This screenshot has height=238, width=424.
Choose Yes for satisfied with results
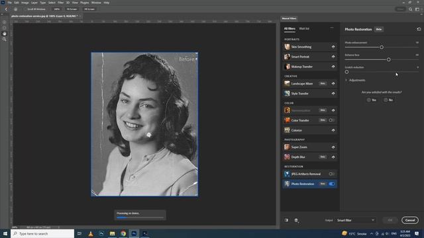(372, 100)
